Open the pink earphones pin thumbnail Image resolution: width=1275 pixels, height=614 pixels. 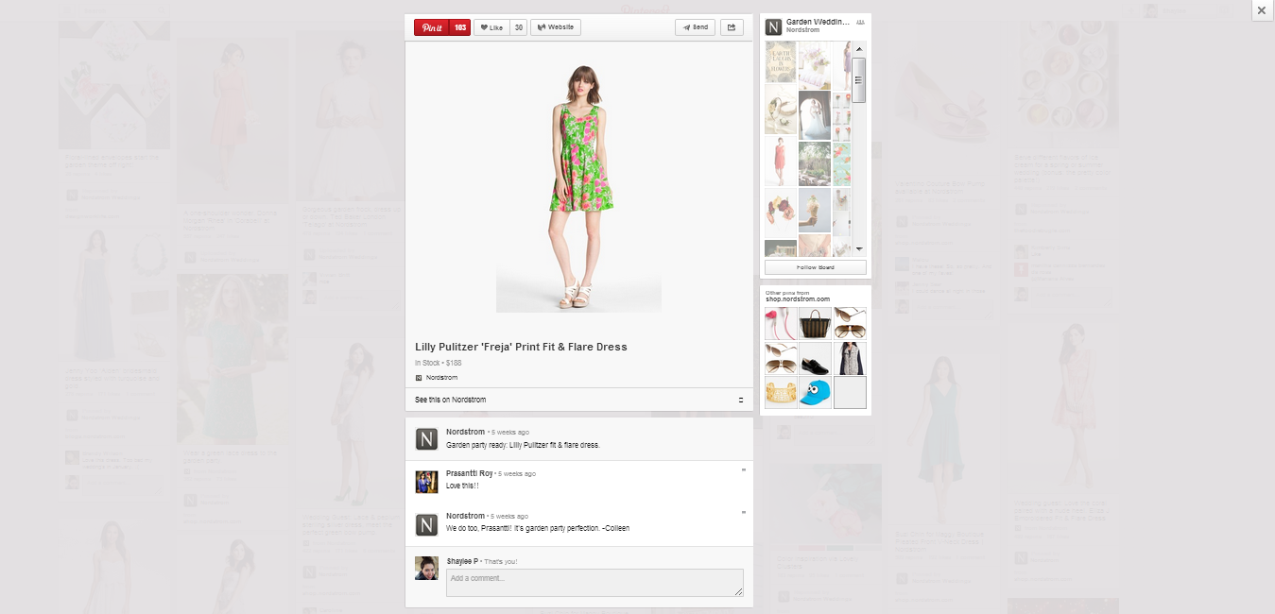[x=781, y=323]
